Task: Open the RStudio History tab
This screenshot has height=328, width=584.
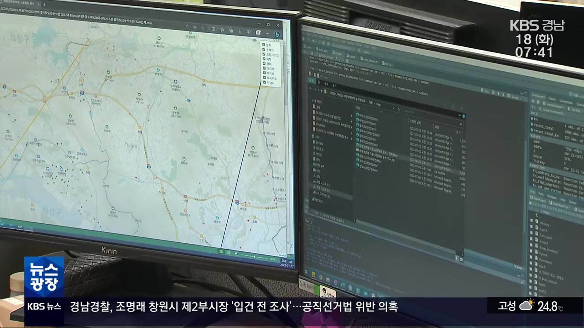Action: [552, 99]
